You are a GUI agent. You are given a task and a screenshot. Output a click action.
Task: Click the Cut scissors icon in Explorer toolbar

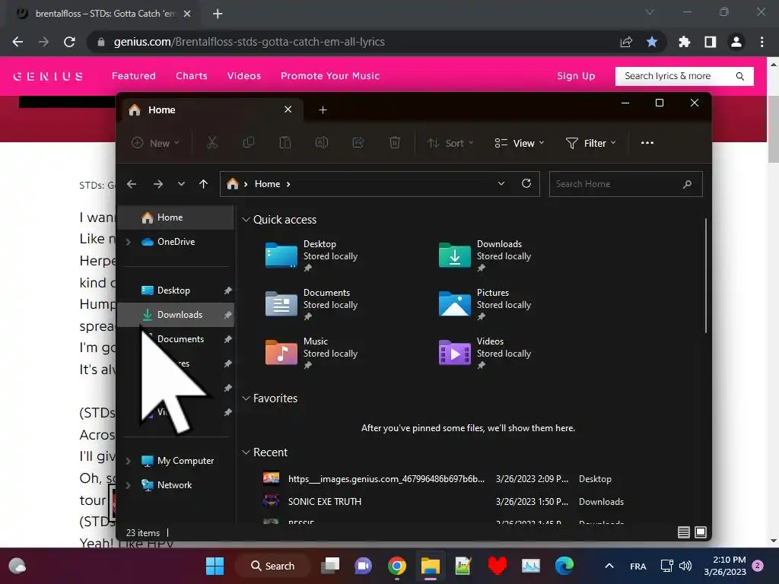tap(212, 143)
